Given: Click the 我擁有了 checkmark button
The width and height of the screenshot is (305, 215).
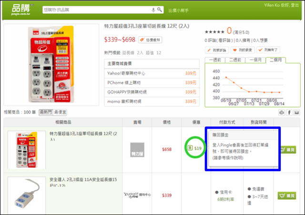Looking at the screenshot, I should click(268, 50).
